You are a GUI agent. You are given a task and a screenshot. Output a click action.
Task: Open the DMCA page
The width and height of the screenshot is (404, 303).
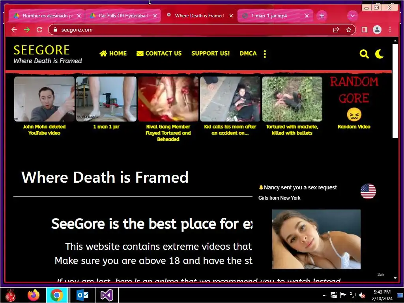point(248,53)
